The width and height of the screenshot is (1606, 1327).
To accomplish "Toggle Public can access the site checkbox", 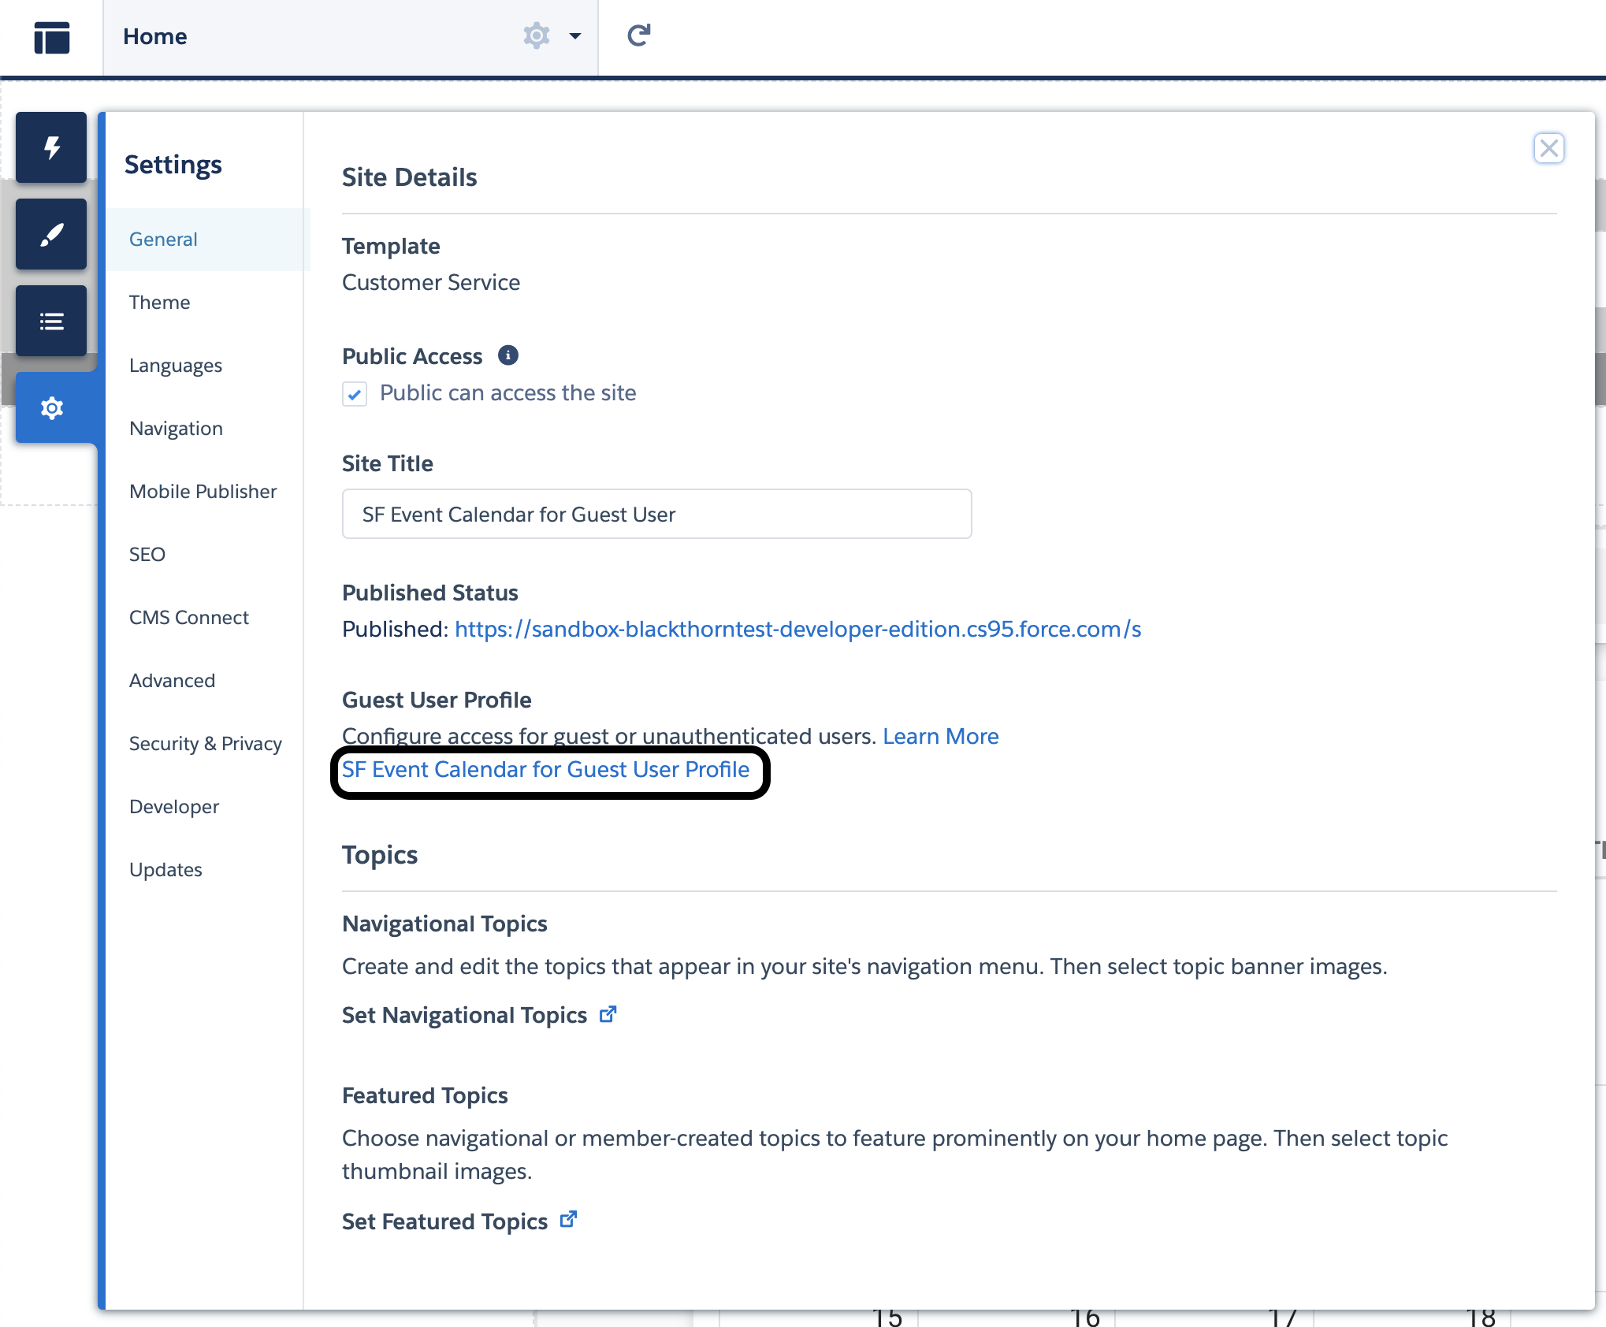I will pos(355,393).
